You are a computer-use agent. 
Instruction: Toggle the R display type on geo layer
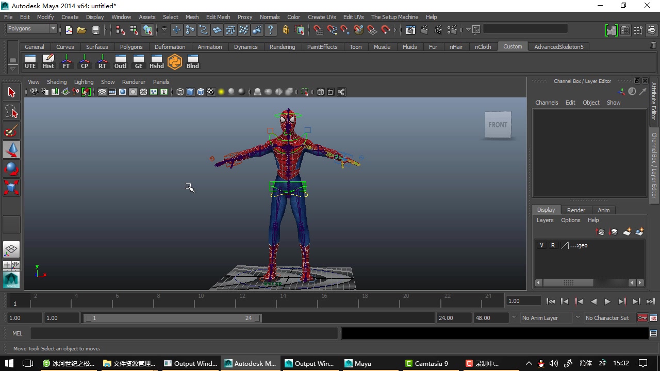tap(553, 245)
